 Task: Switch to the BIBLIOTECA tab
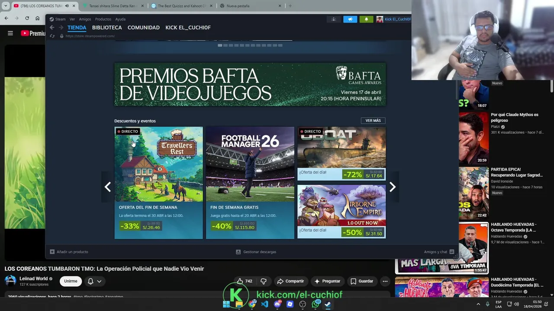pyautogui.click(x=107, y=28)
